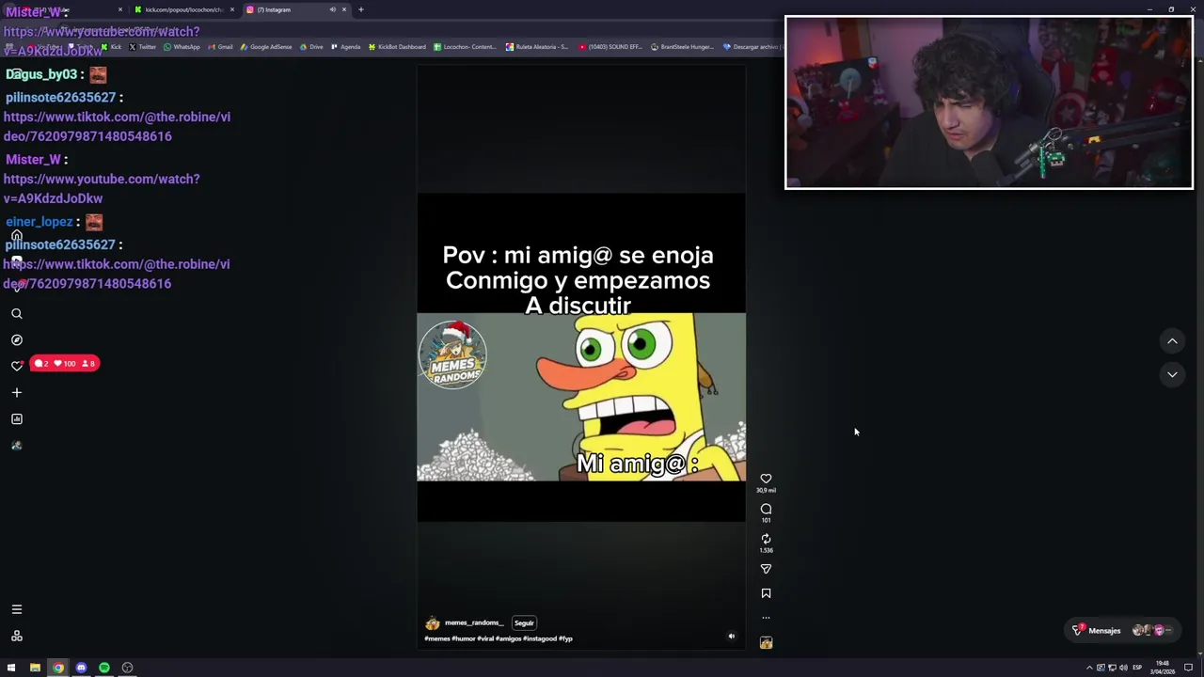Screen dimensions: 1204x677
Task: Click the tiktok.com link below Dagus_by03
Action: pyautogui.click(x=117, y=126)
